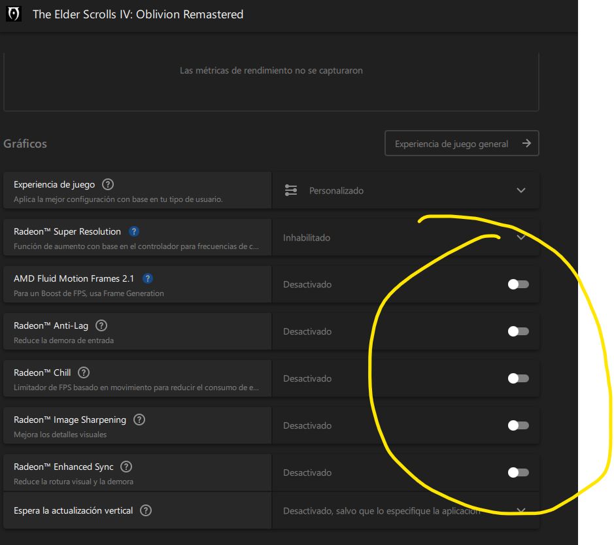The width and height of the screenshot is (614, 545).
Task: Click 'Limitador de FPS basado en movimiento' description
Action: 136,388
